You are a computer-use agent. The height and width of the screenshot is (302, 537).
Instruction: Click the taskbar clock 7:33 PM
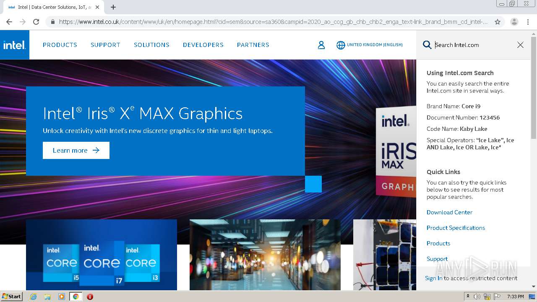coord(515,297)
